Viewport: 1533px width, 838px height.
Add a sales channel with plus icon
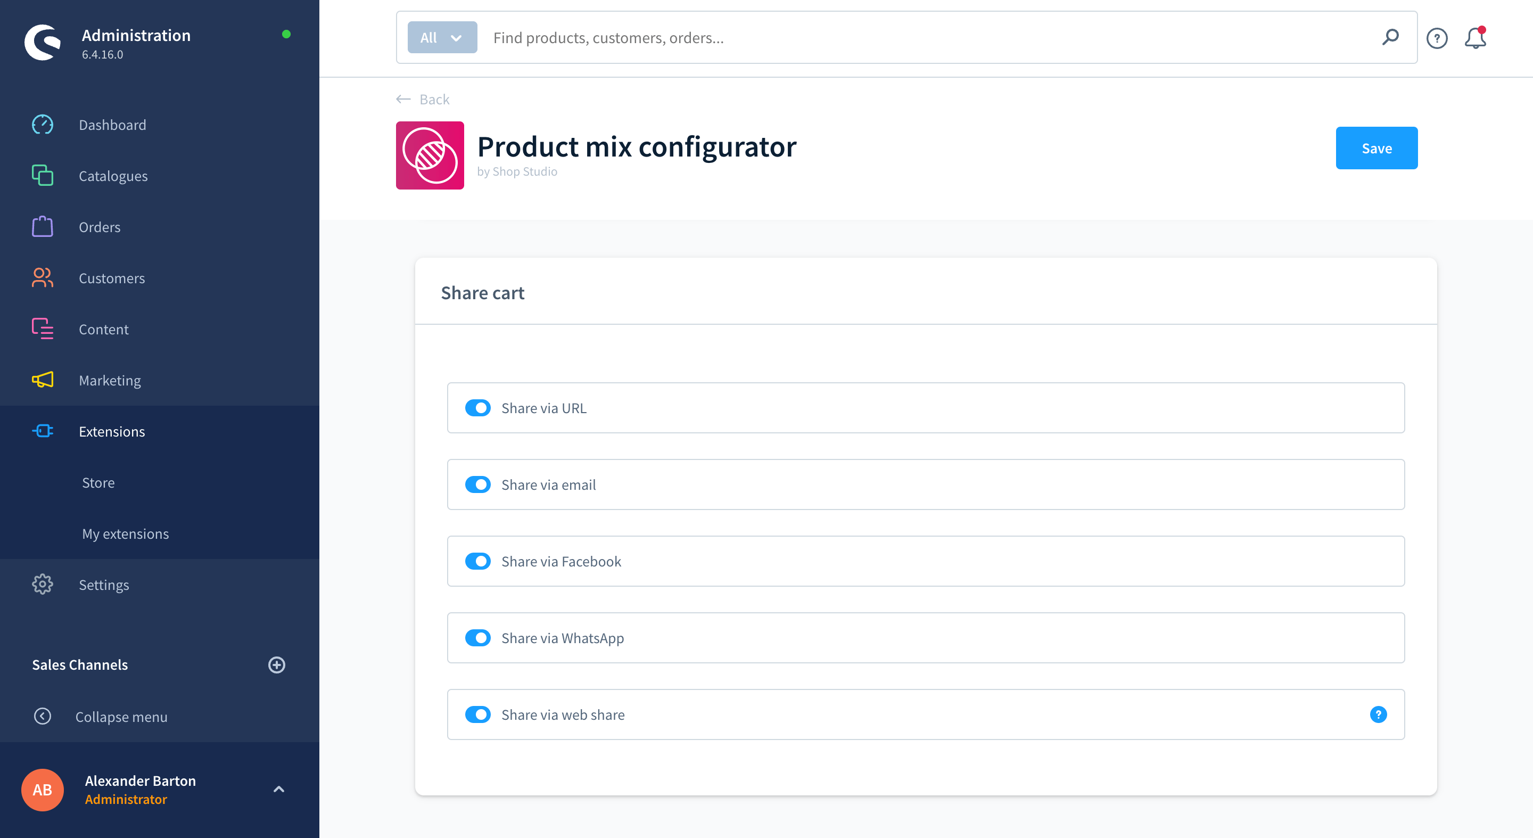coord(277,664)
